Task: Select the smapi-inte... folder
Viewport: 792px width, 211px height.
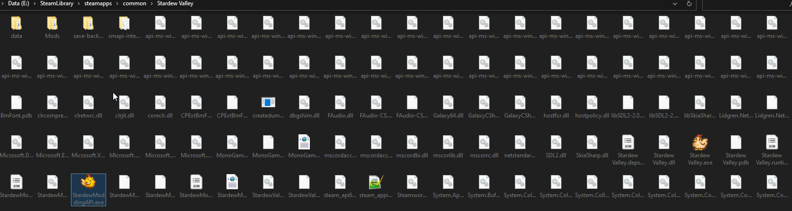Action: coord(124,27)
